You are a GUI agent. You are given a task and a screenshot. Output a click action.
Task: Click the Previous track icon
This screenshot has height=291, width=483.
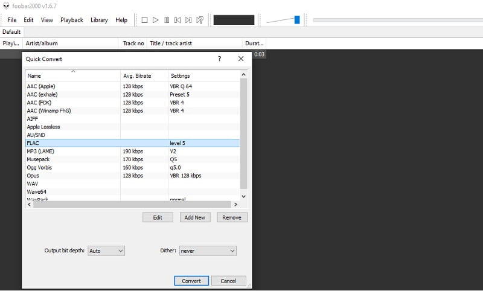[178, 20]
